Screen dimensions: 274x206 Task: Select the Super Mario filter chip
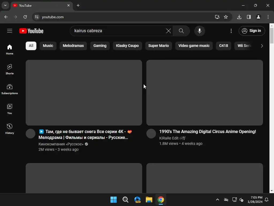158,46
